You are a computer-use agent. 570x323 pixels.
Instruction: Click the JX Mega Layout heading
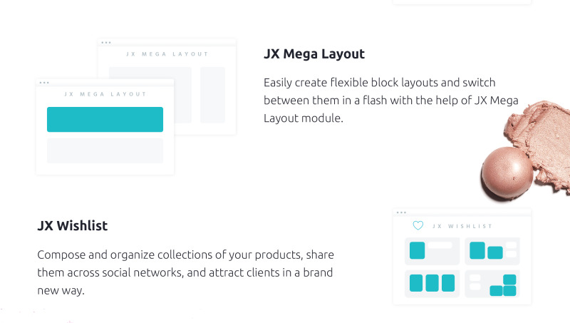(x=314, y=54)
